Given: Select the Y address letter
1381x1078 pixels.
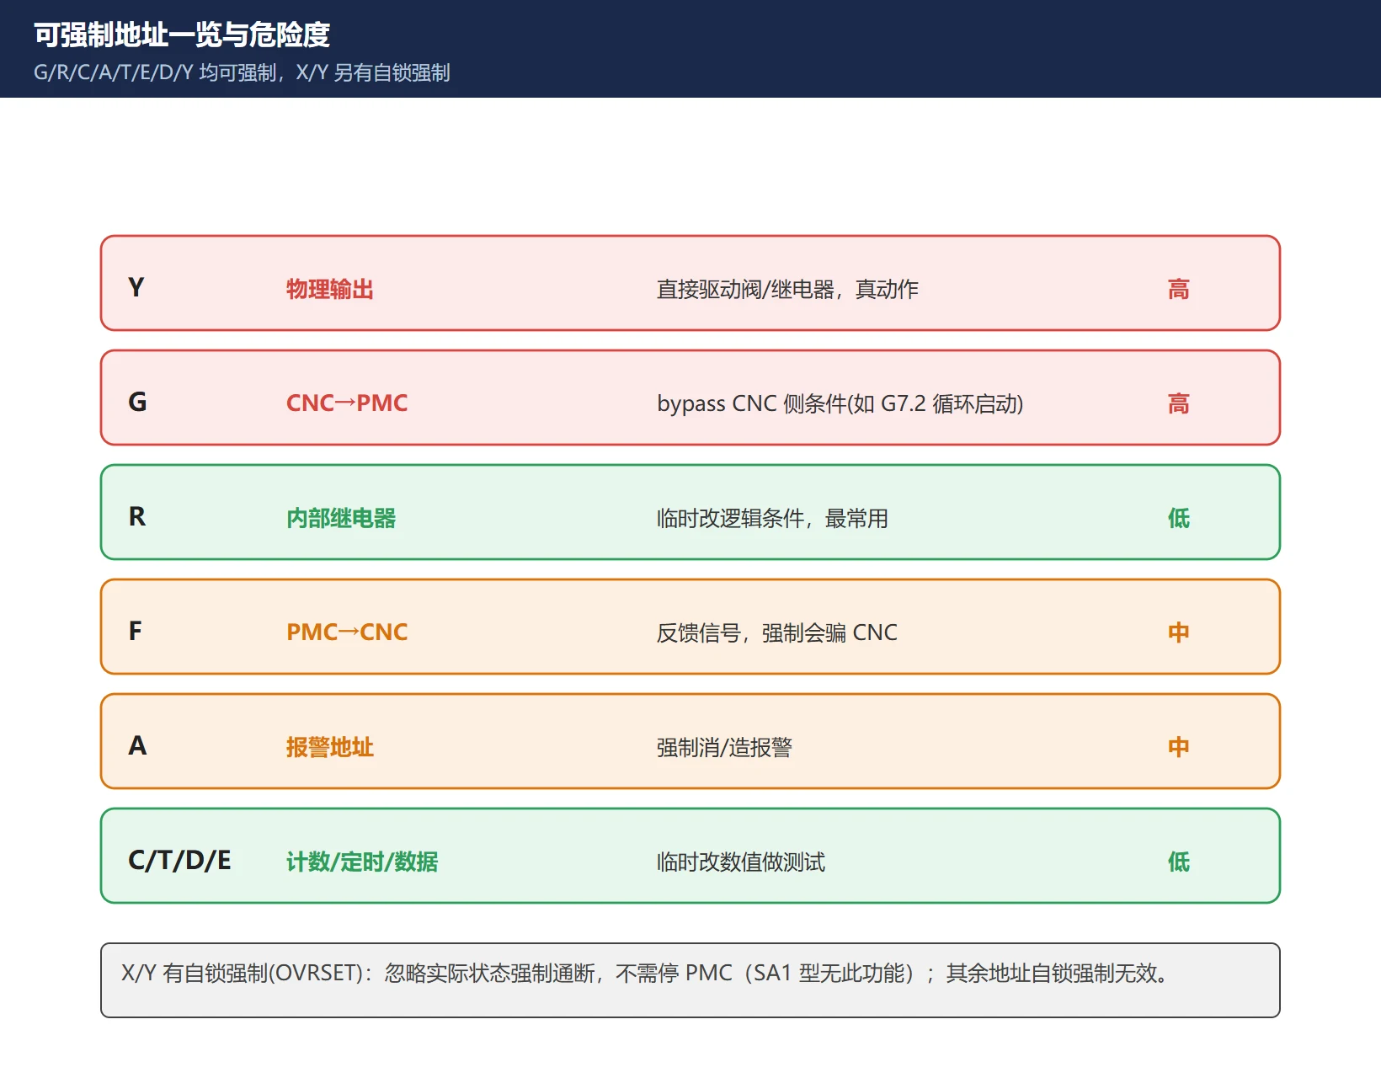Looking at the screenshot, I should [136, 287].
